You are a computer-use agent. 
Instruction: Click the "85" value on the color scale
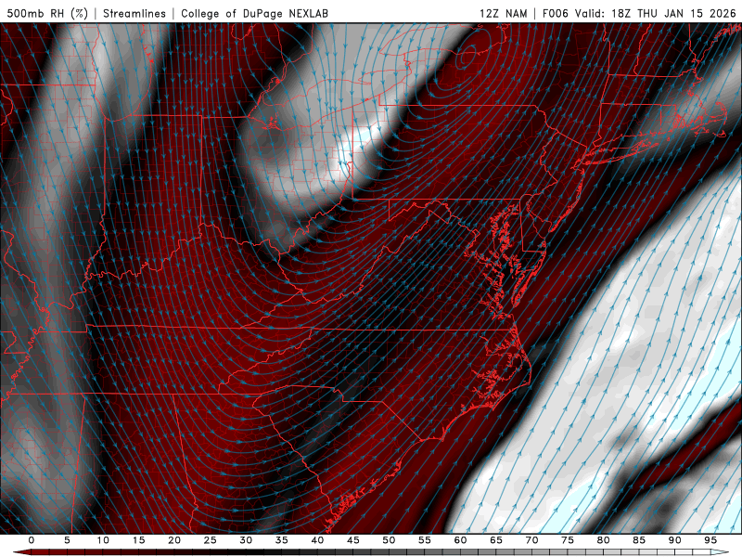(x=639, y=540)
